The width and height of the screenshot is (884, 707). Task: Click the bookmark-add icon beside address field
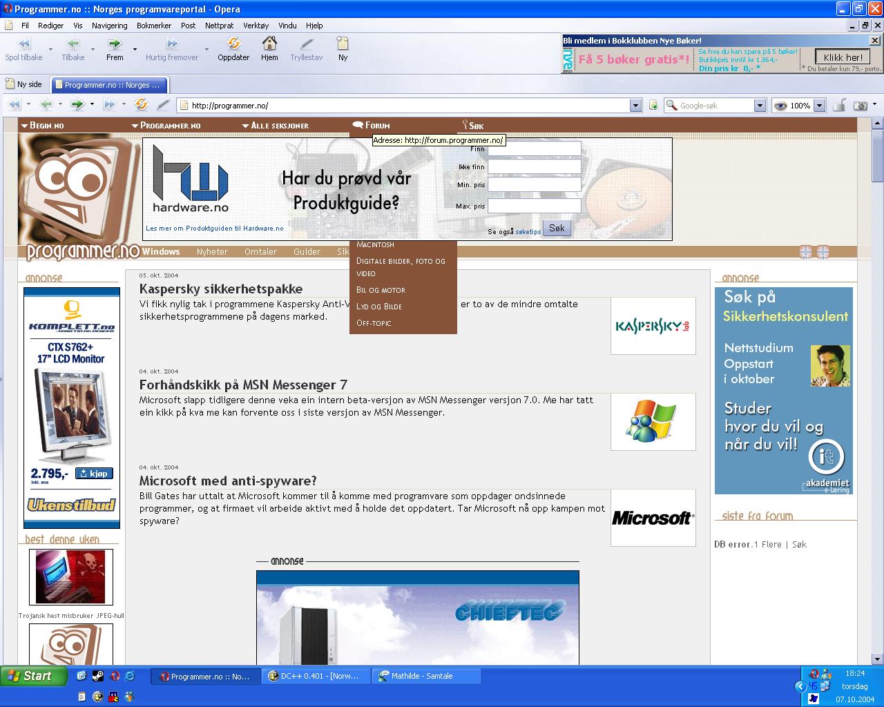coord(653,105)
